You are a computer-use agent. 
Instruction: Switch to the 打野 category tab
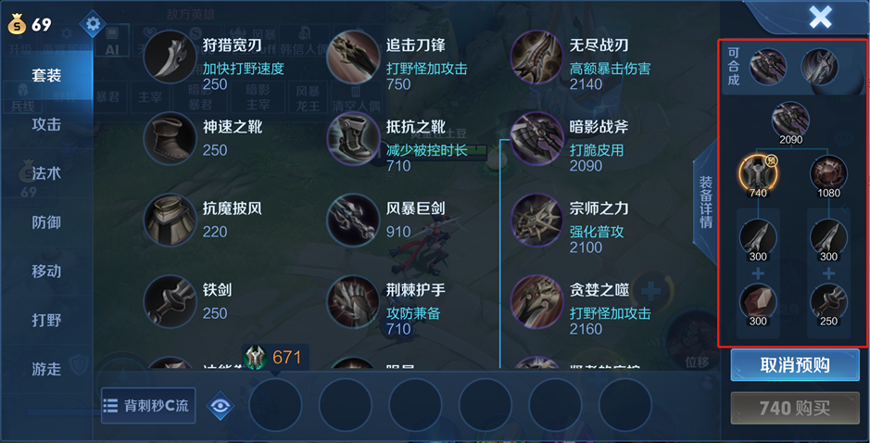coord(46,321)
